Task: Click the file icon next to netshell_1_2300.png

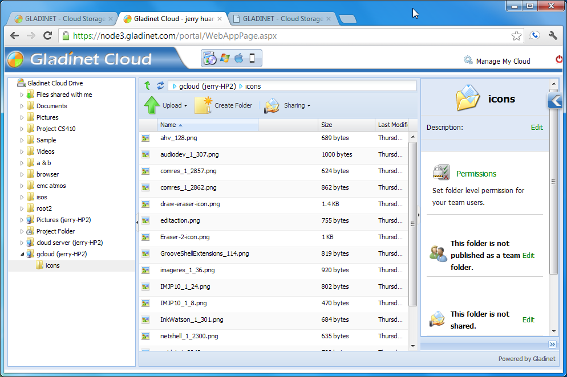Action: 145,336
